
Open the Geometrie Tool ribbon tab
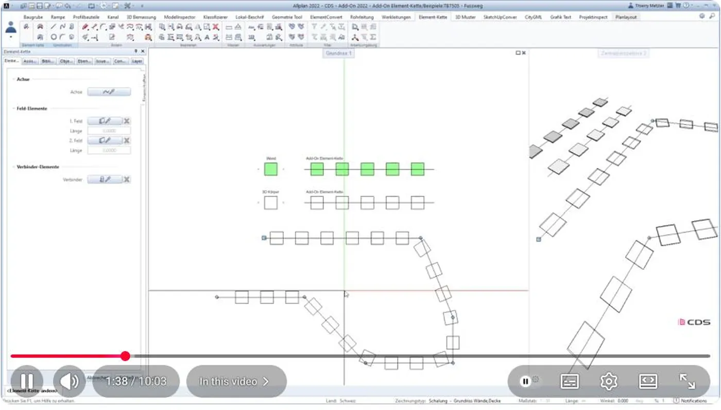point(287,17)
